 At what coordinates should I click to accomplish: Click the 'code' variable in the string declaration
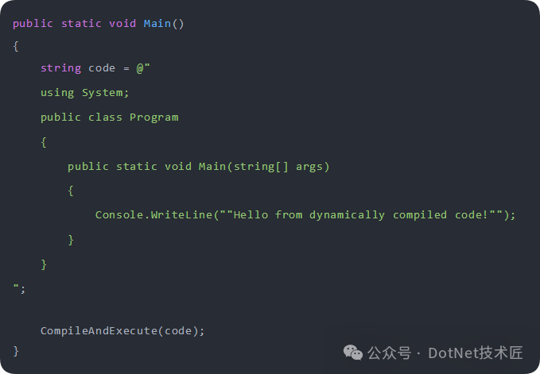click(x=102, y=68)
